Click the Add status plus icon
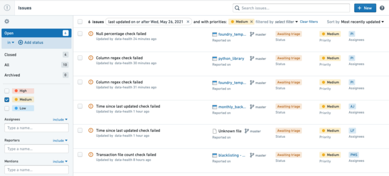Screen dimensions: 389x176 (x=20, y=43)
